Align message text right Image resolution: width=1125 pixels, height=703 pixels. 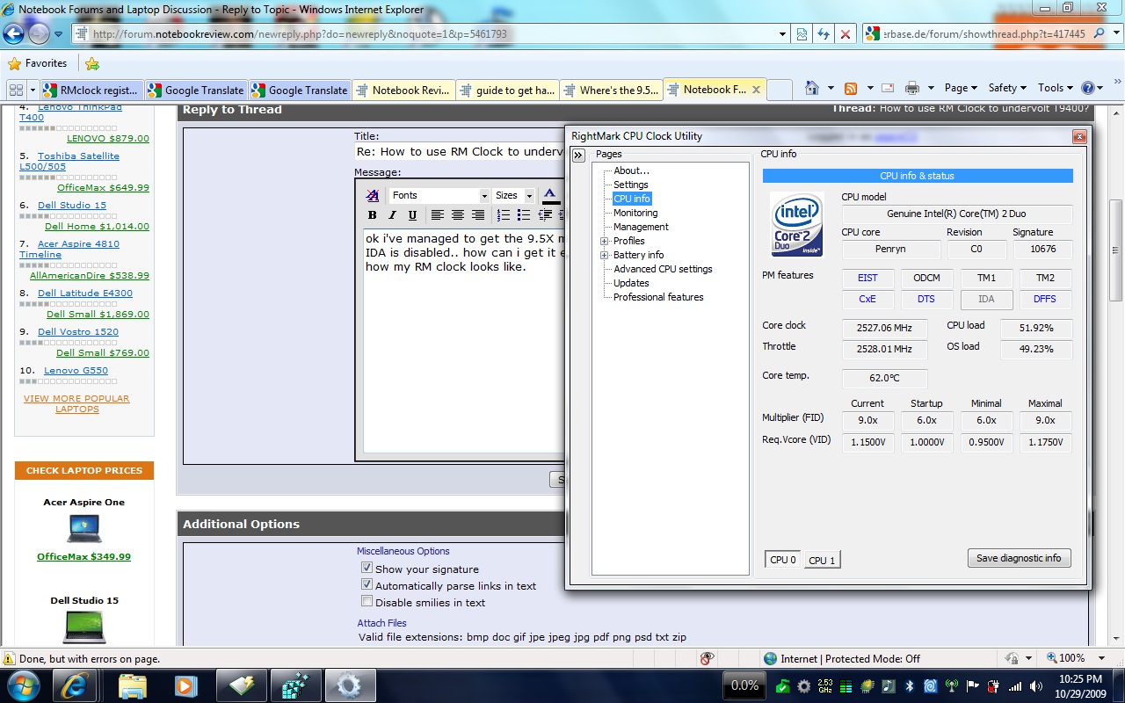tap(477, 215)
